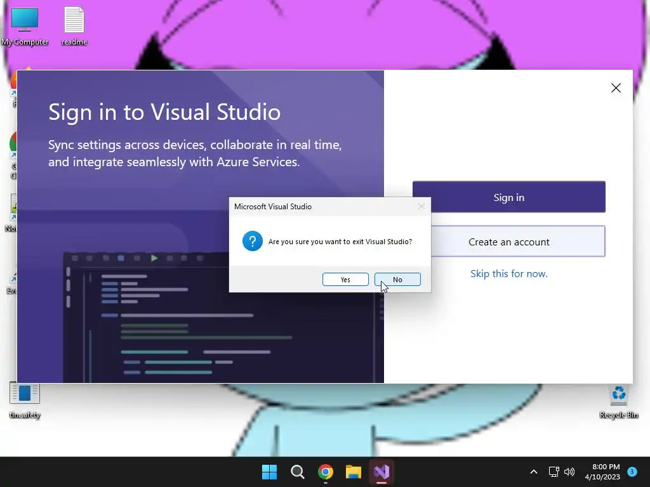Open the Recycle Bin icon

pyautogui.click(x=618, y=401)
